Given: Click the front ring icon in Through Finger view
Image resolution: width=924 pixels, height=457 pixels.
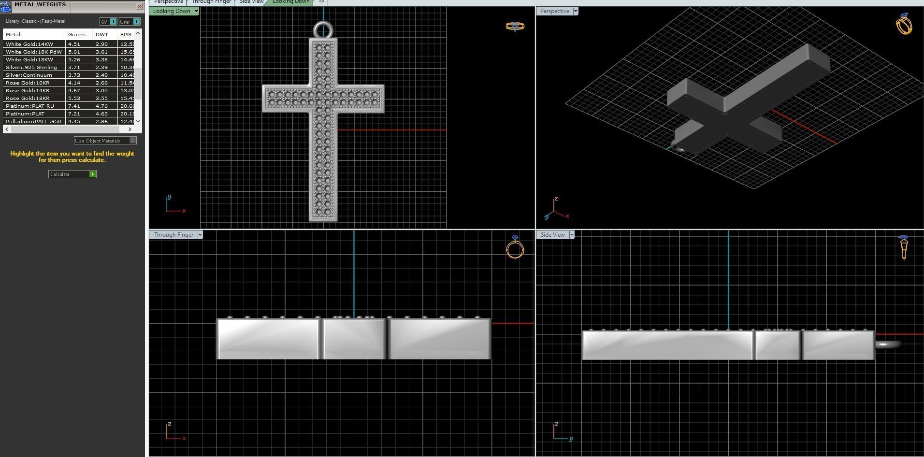Looking at the screenshot, I should click(515, 247).
